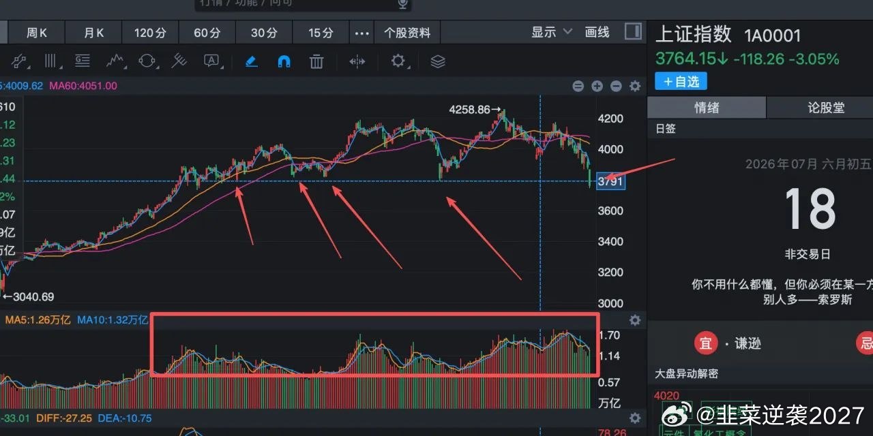
Task: Switch to the 周K weekly chart
Action: coord(37,32)
